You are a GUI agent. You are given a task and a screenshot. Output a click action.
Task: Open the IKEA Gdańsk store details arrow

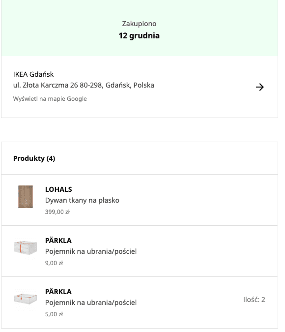click(x=259, y=87)
